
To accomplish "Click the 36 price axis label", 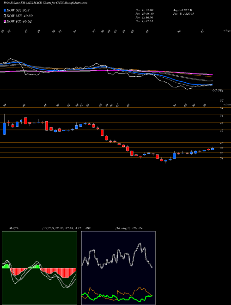I will (x=221, y=153).
